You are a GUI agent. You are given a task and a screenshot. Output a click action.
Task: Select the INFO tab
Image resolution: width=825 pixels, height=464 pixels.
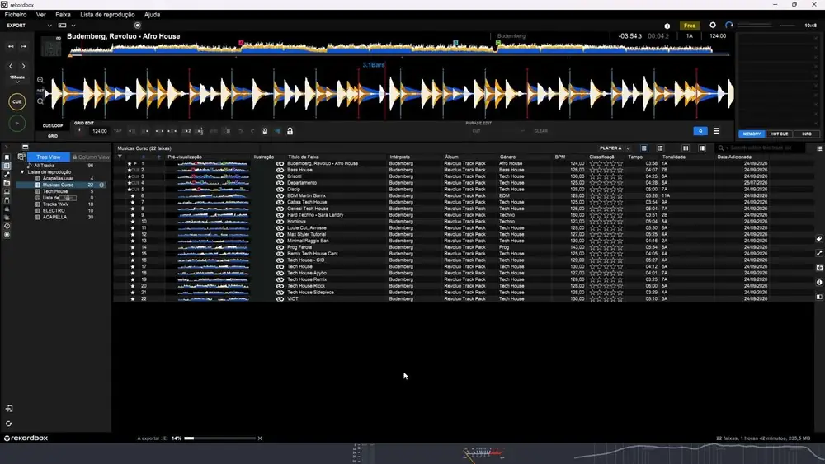[x=807, y=134]
